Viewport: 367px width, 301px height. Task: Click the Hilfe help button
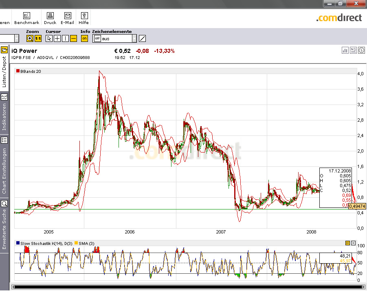coord(84,17)
